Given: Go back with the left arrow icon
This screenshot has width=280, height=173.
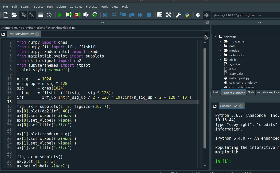Looking at the screenshot, I should (198, 15).
